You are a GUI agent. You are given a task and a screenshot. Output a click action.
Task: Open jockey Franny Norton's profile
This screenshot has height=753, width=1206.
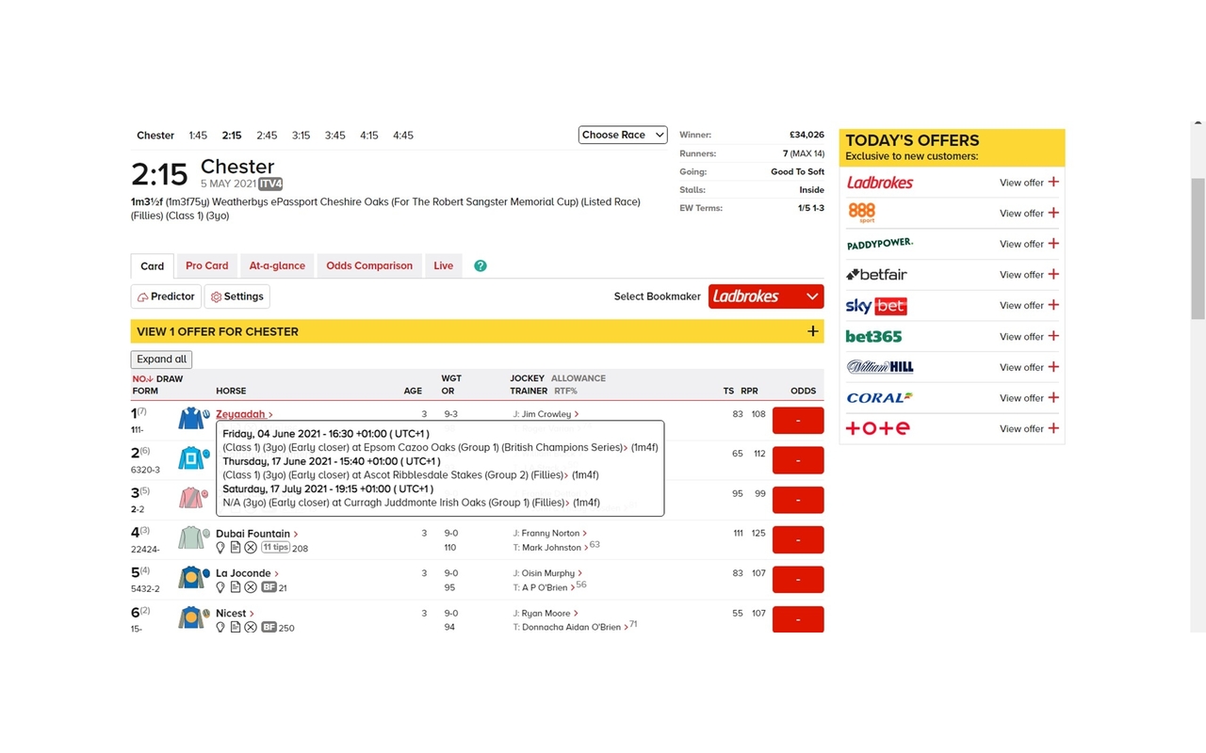[x=549, y=534]
